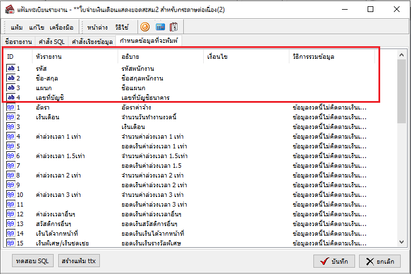Open the เครื่องมือ menu
The width and height of the screenshot is (411, 274).
tap(62, 27)
